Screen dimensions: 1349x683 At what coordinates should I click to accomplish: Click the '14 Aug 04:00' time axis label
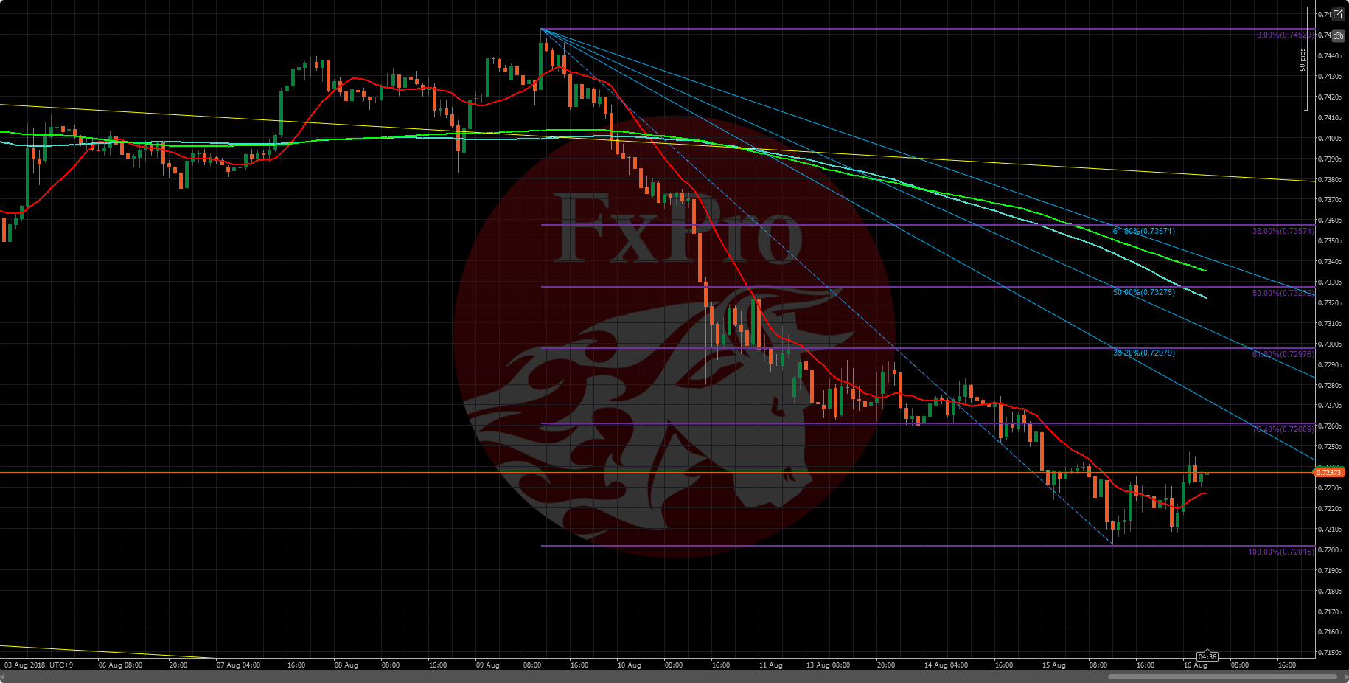[946, 665]
